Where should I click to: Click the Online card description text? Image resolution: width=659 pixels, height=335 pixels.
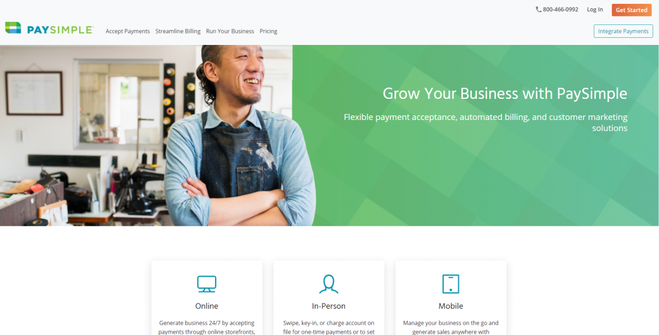[207, 327]
